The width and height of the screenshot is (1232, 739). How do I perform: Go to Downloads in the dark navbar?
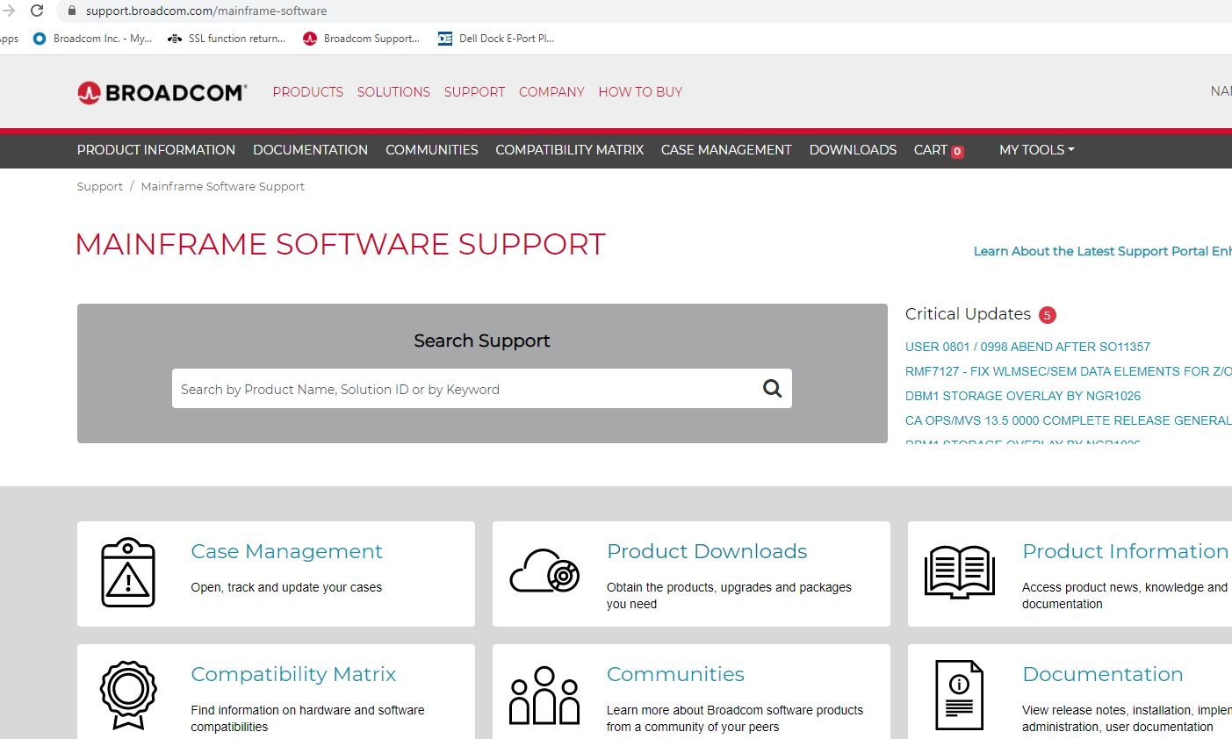853,150
